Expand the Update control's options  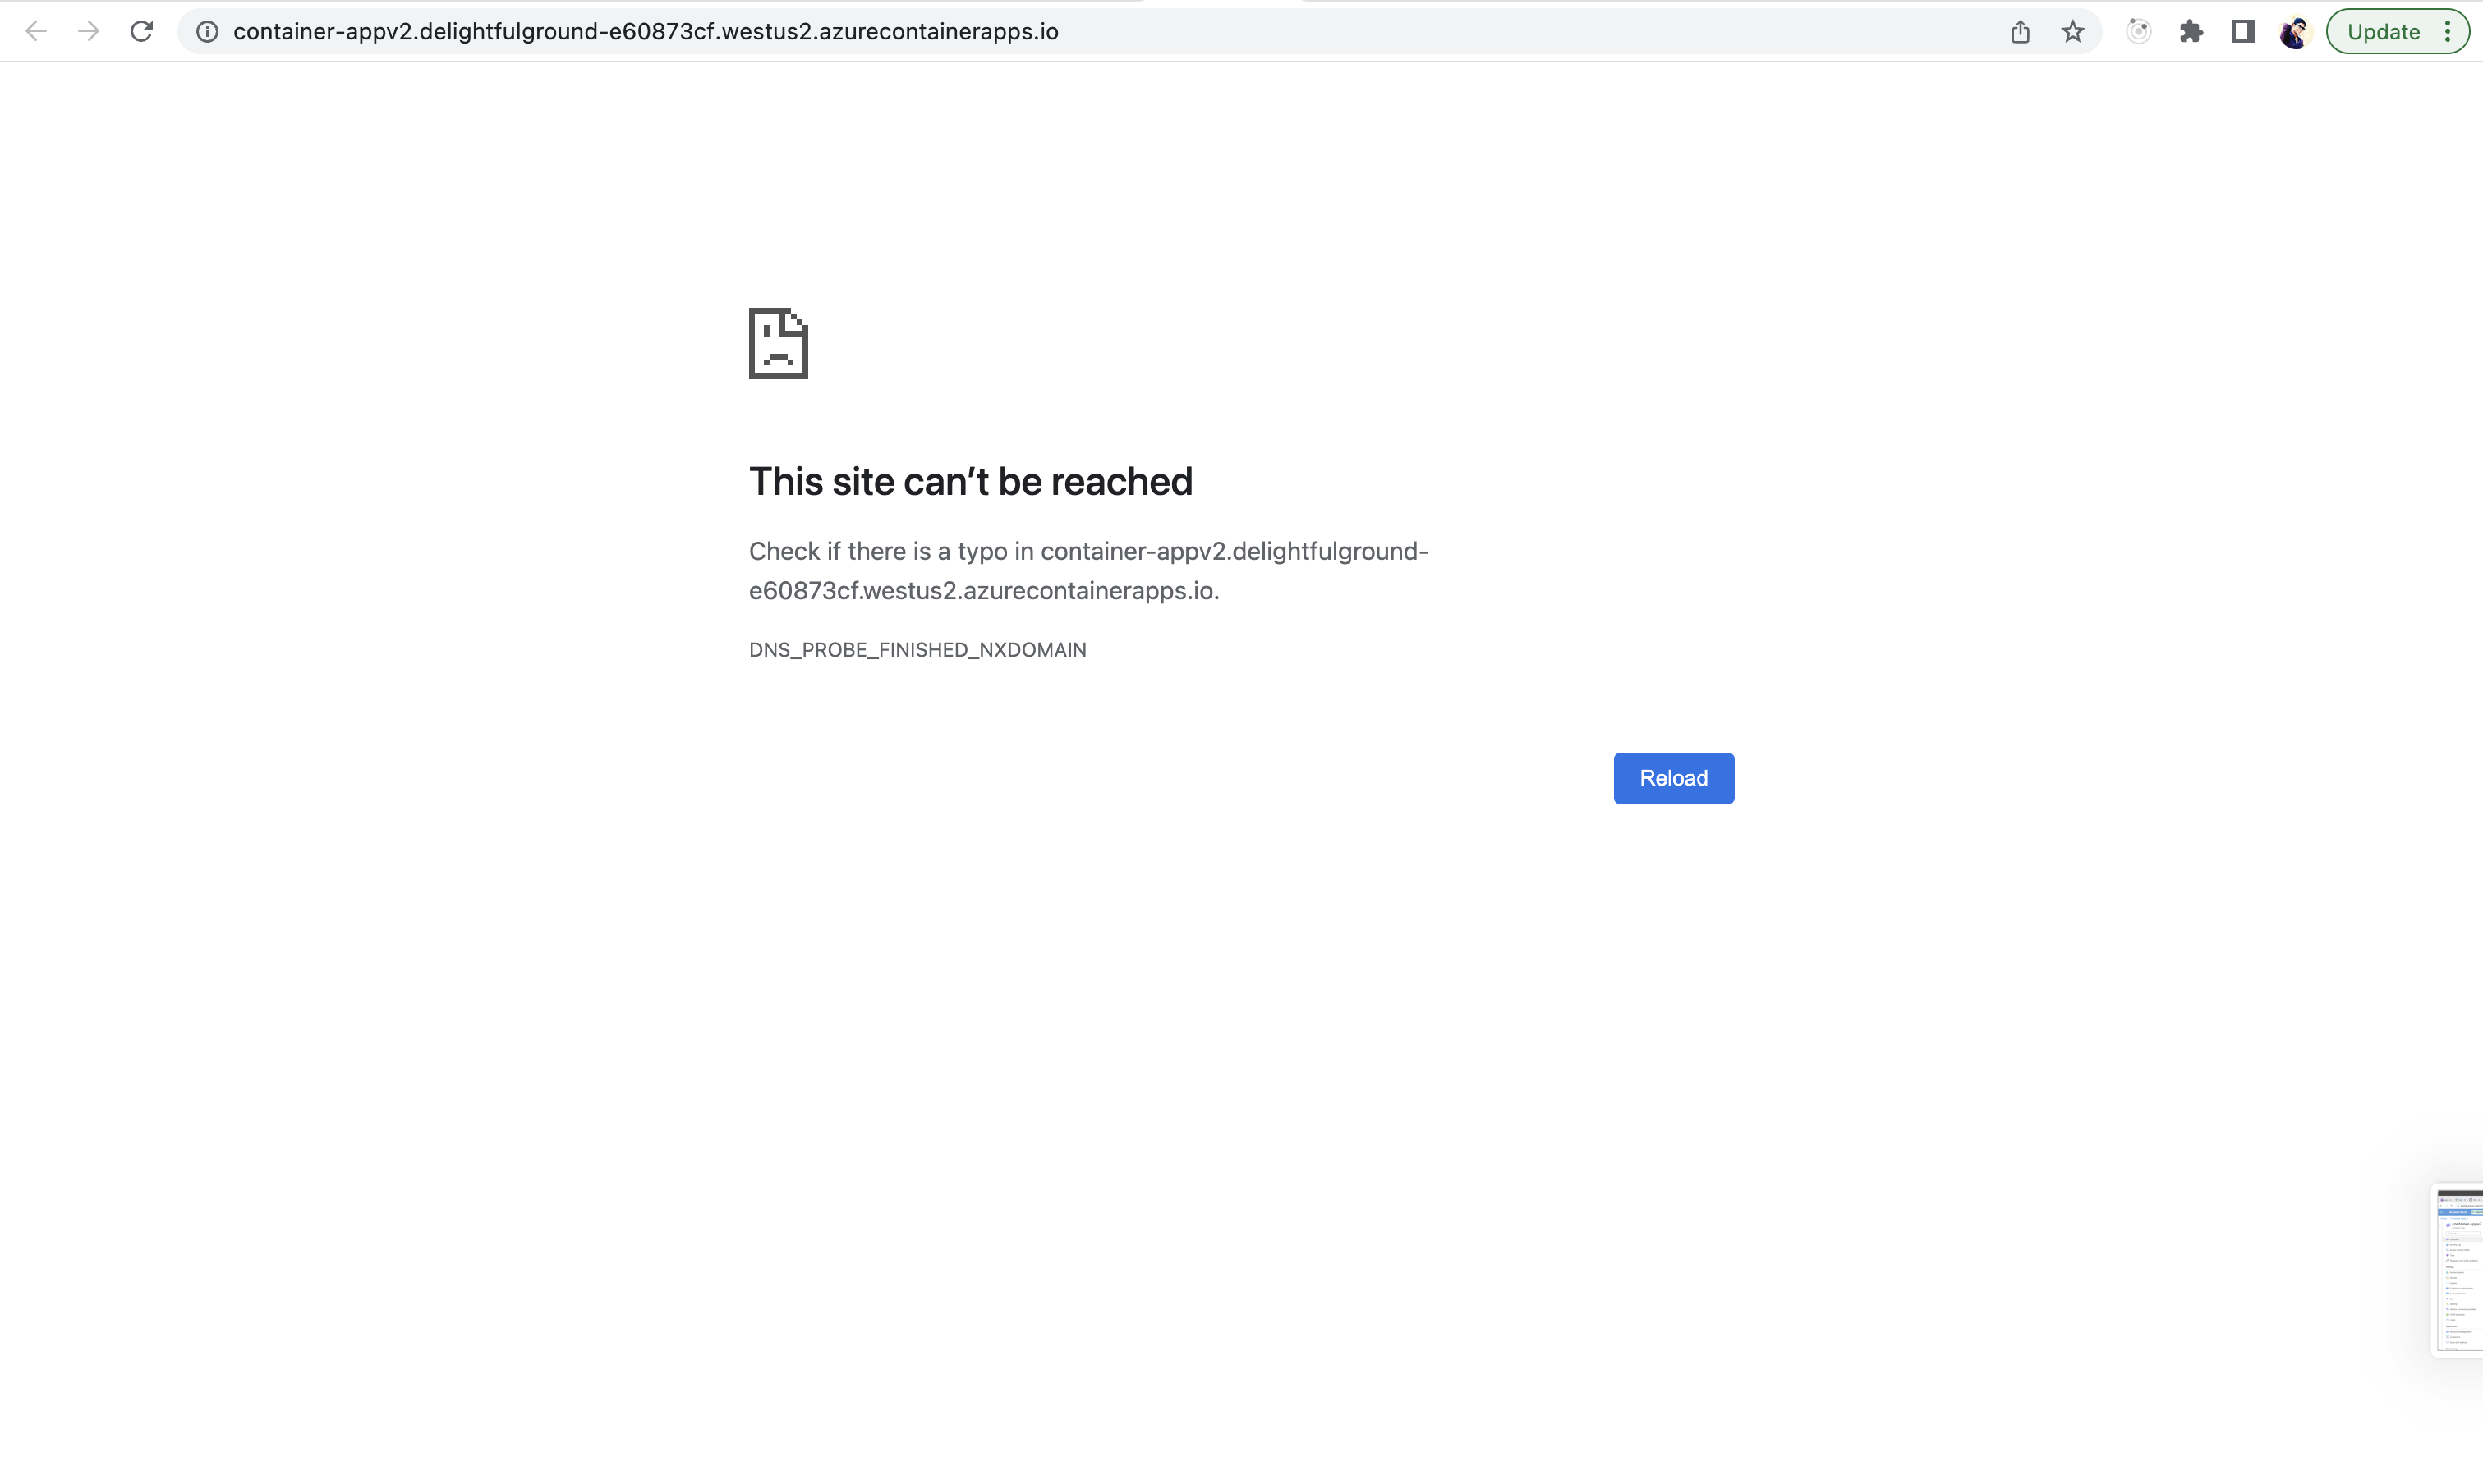(x=2448, y=31)
